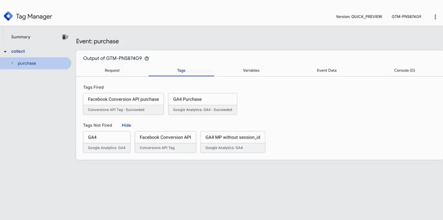Viewport: 443px width, 220px height.
Task: Collapse the collect event group
Action: (5, 51)
